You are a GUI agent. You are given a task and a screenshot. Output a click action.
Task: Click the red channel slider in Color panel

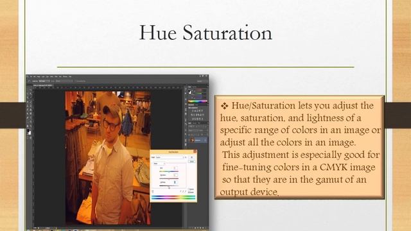[198, 90]
